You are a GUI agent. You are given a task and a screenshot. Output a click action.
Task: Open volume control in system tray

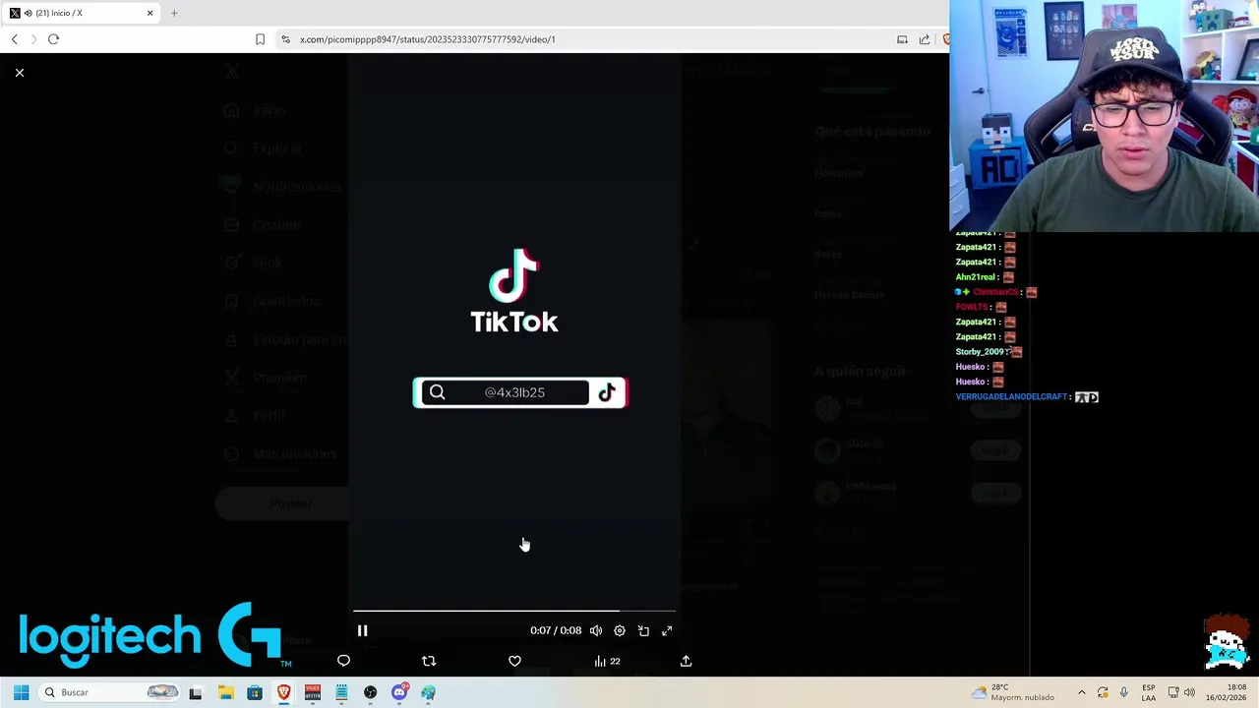tap(1189, 692)
